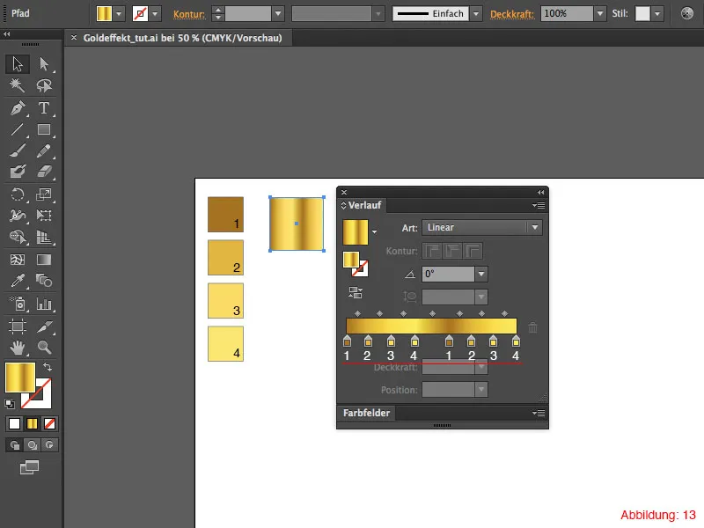Select the Magic Wand tool
704x528 pixels.
[x=18, y=85]
